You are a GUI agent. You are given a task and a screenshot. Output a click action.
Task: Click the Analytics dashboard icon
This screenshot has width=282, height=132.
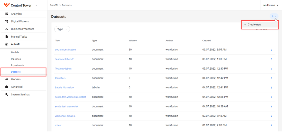[x=7, y=14]
